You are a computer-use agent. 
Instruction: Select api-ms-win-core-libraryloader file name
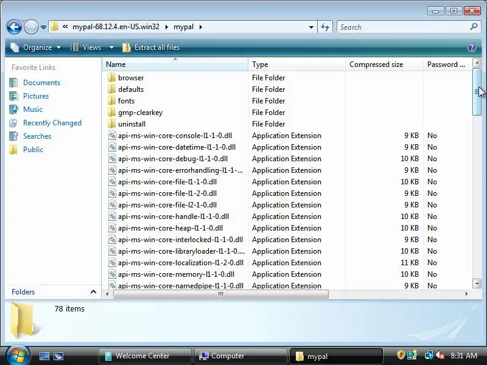pyautogui.click(x=181, y=251)
